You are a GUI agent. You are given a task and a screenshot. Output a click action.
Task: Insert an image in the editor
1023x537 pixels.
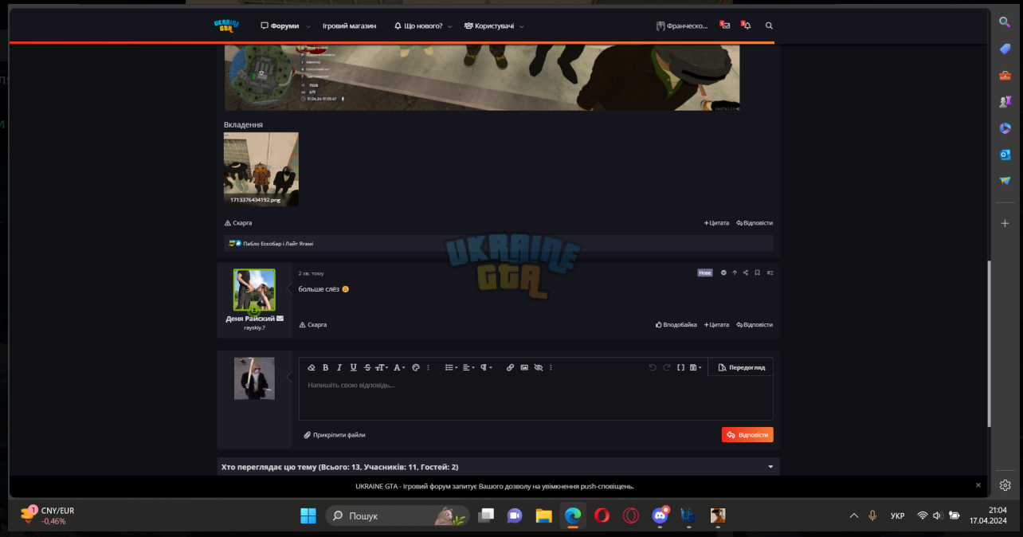[524, 367]
